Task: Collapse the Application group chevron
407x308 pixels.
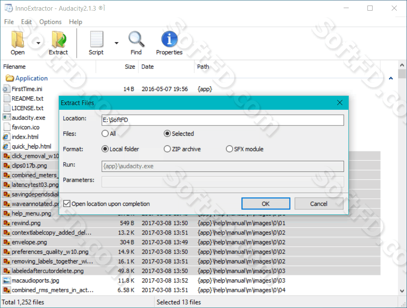Action: pyautogui.click(x=391, y=78)
